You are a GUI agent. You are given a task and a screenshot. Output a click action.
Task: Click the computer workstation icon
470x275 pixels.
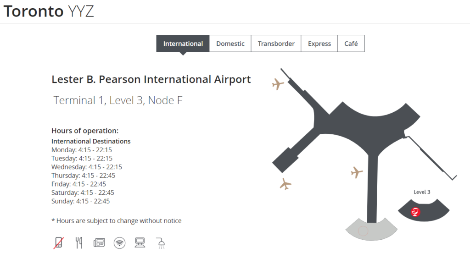pos(140,242)
